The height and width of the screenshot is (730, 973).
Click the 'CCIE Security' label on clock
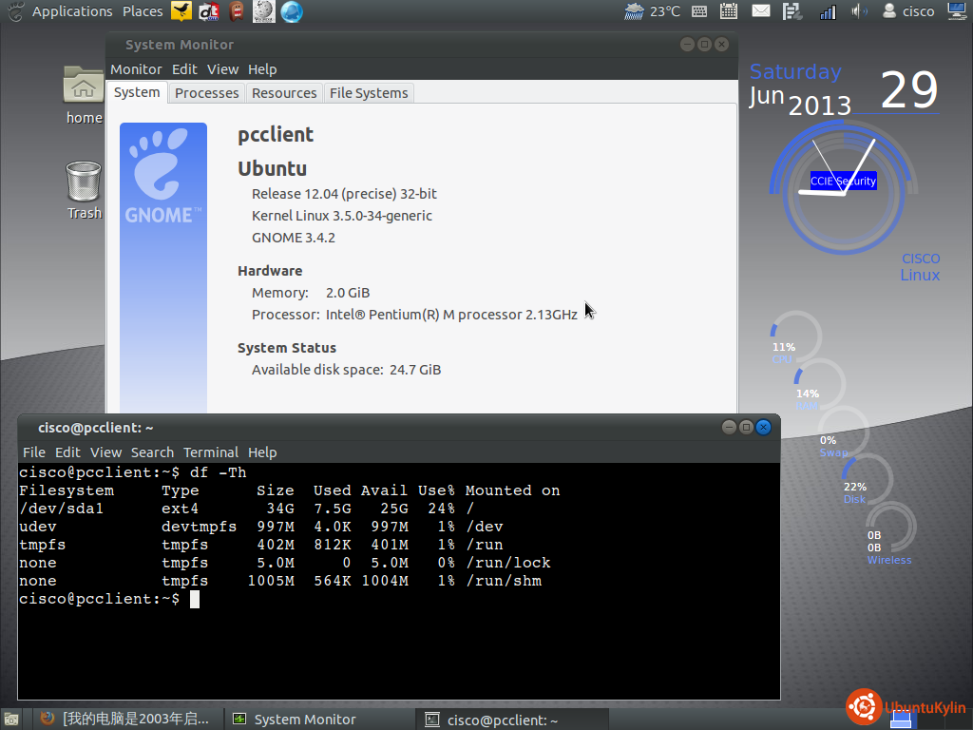pyautogui.click(x=844, y=181)
